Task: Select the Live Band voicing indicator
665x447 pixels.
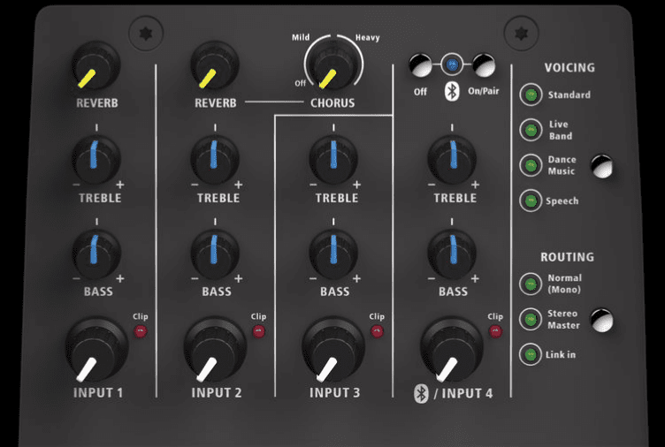Action: [531, 130]
